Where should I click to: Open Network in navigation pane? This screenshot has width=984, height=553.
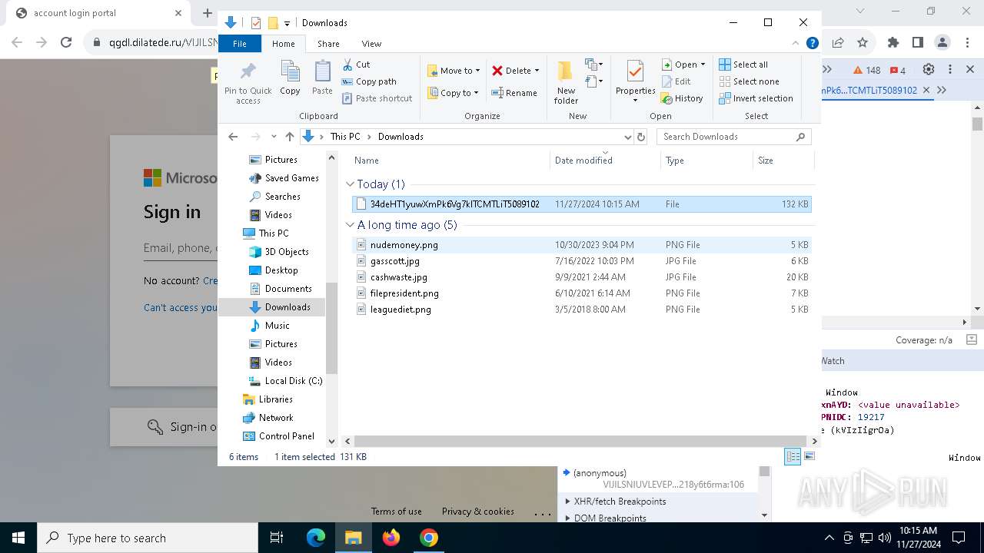click(268, 418)
